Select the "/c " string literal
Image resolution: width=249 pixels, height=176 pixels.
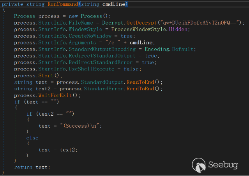coord(113,42)
